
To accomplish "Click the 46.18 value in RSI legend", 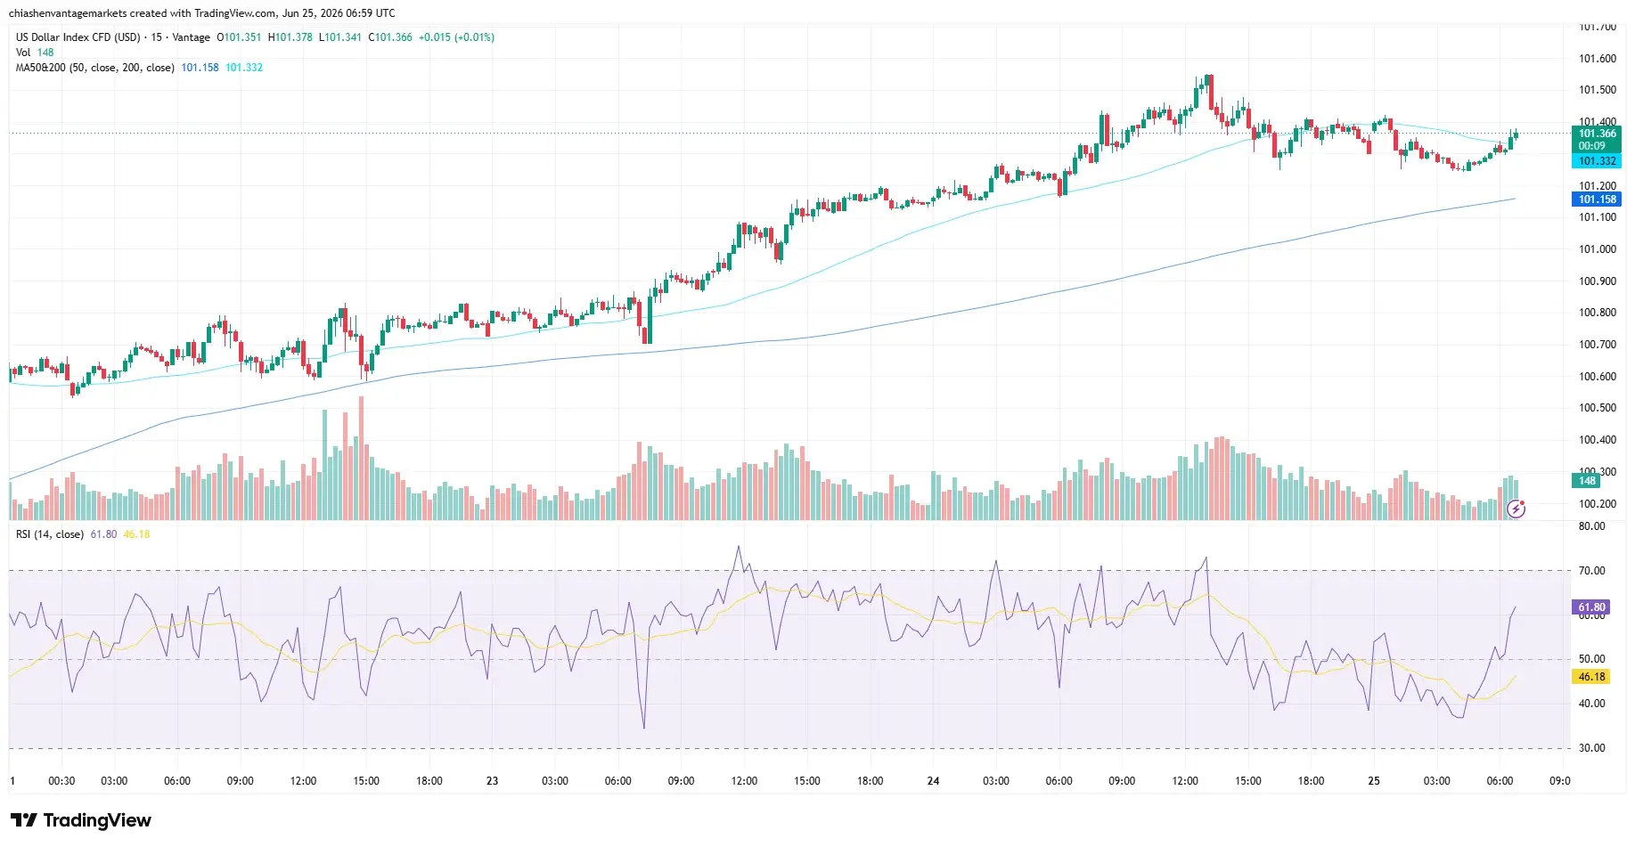I will point(136,534).
